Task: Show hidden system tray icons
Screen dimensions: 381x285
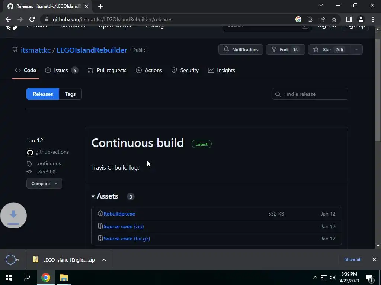Action: (315, 278)
